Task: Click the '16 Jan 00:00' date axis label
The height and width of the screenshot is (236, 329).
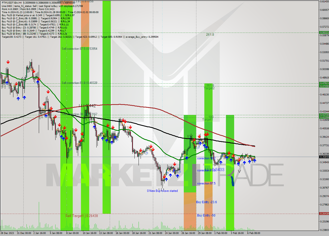Action: pyautogui.click(x=122, y=233)
